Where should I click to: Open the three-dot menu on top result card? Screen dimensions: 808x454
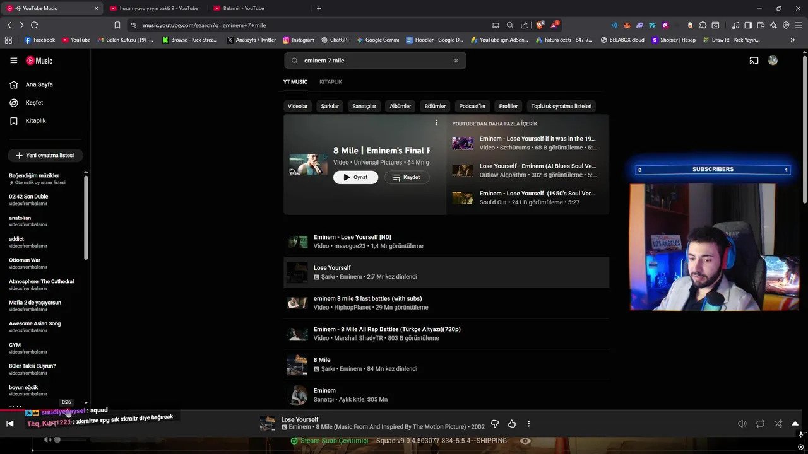pos(436,123)
